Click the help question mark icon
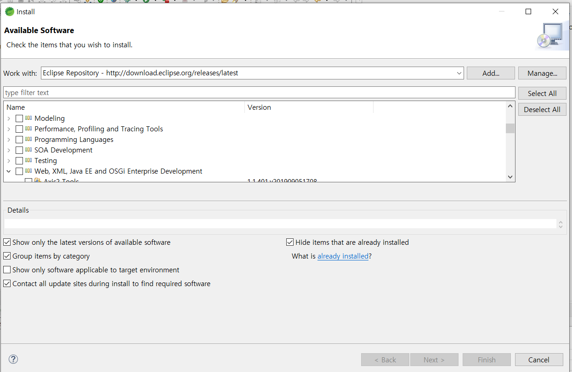 [x=13, y=359]
